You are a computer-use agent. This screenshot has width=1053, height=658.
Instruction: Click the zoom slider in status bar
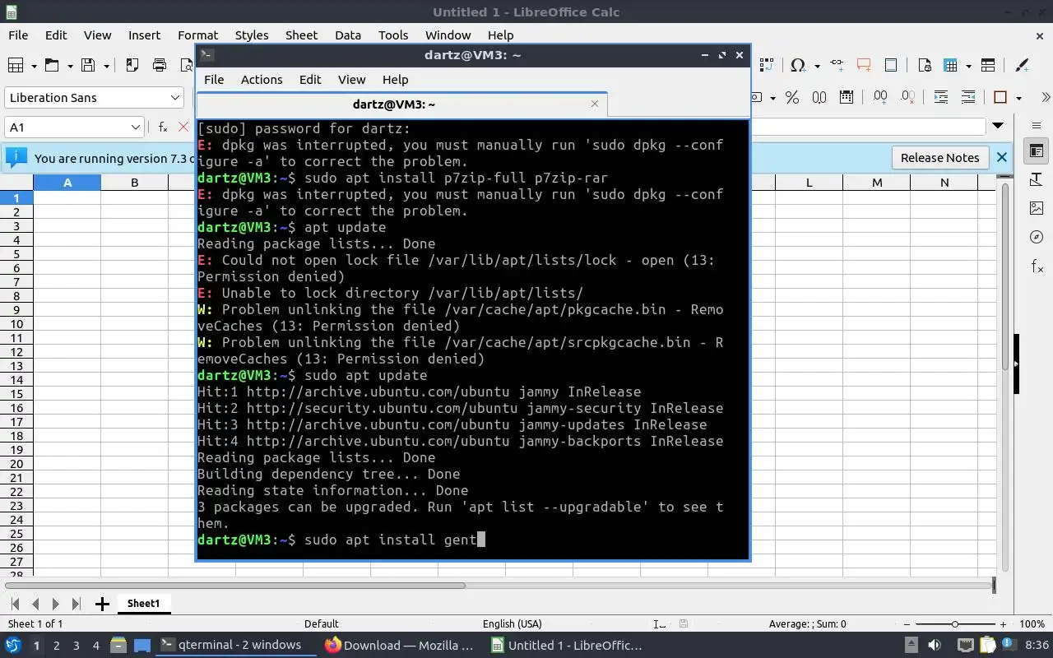954,624
